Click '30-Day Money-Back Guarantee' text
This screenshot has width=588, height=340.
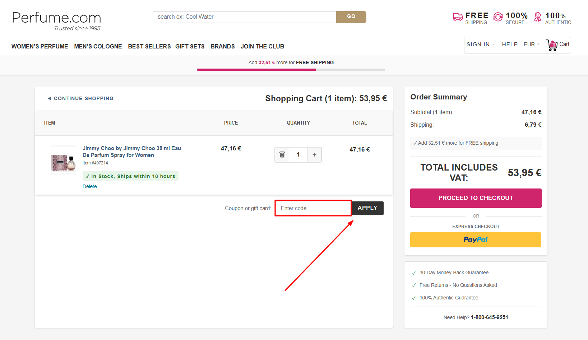(x=454, y=273)
